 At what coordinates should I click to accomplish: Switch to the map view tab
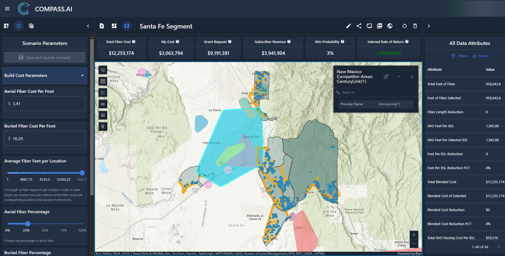point(127,26)
